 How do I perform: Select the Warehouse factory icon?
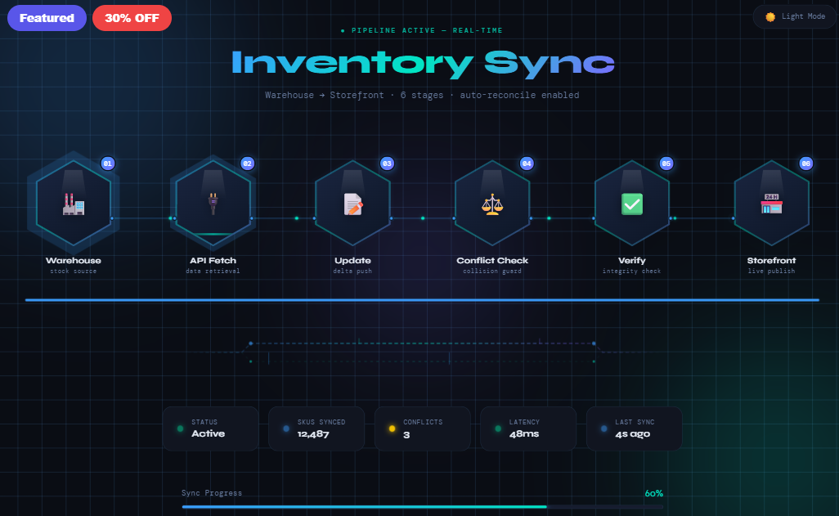pos(74,204)
